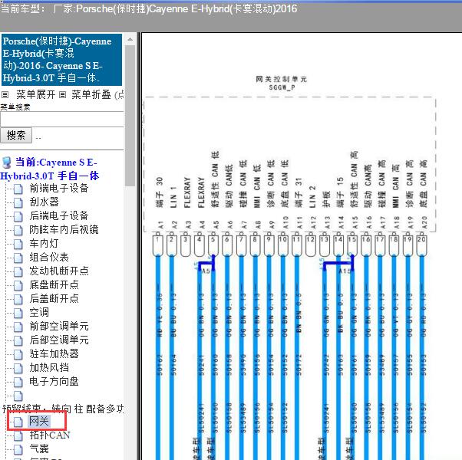Click the sidebar scrollbar up arrow
The image size is (462, 460).
point(130,39)
